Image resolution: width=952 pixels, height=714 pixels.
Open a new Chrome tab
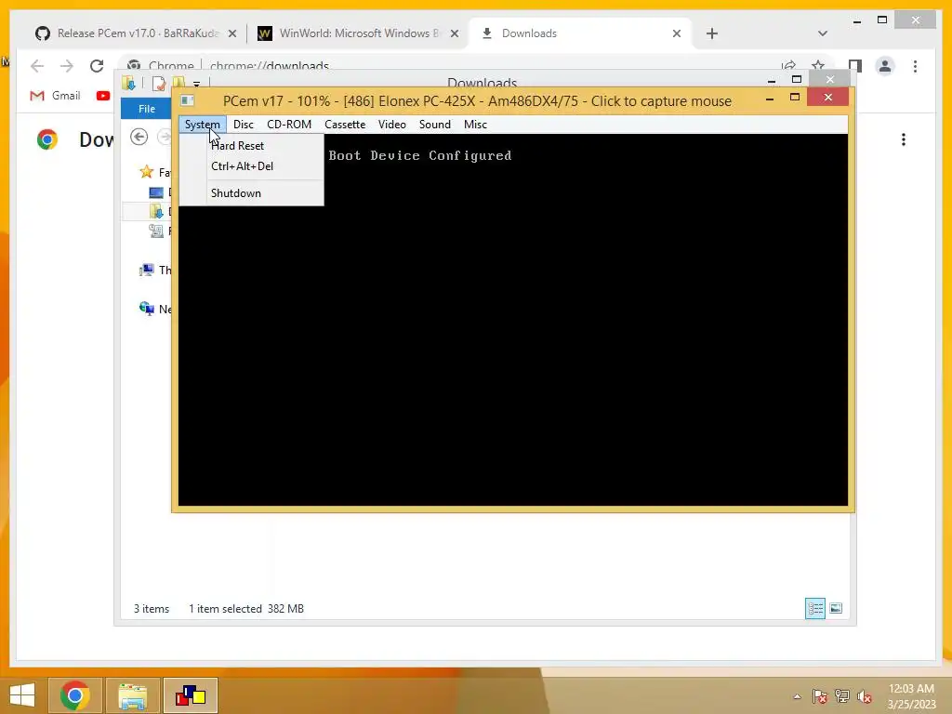712,33
